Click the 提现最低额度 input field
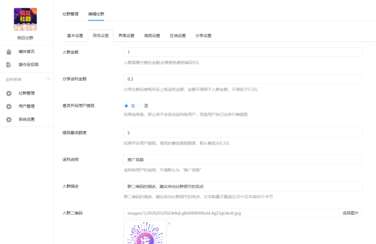376x244 pixels. click(243, 133)
